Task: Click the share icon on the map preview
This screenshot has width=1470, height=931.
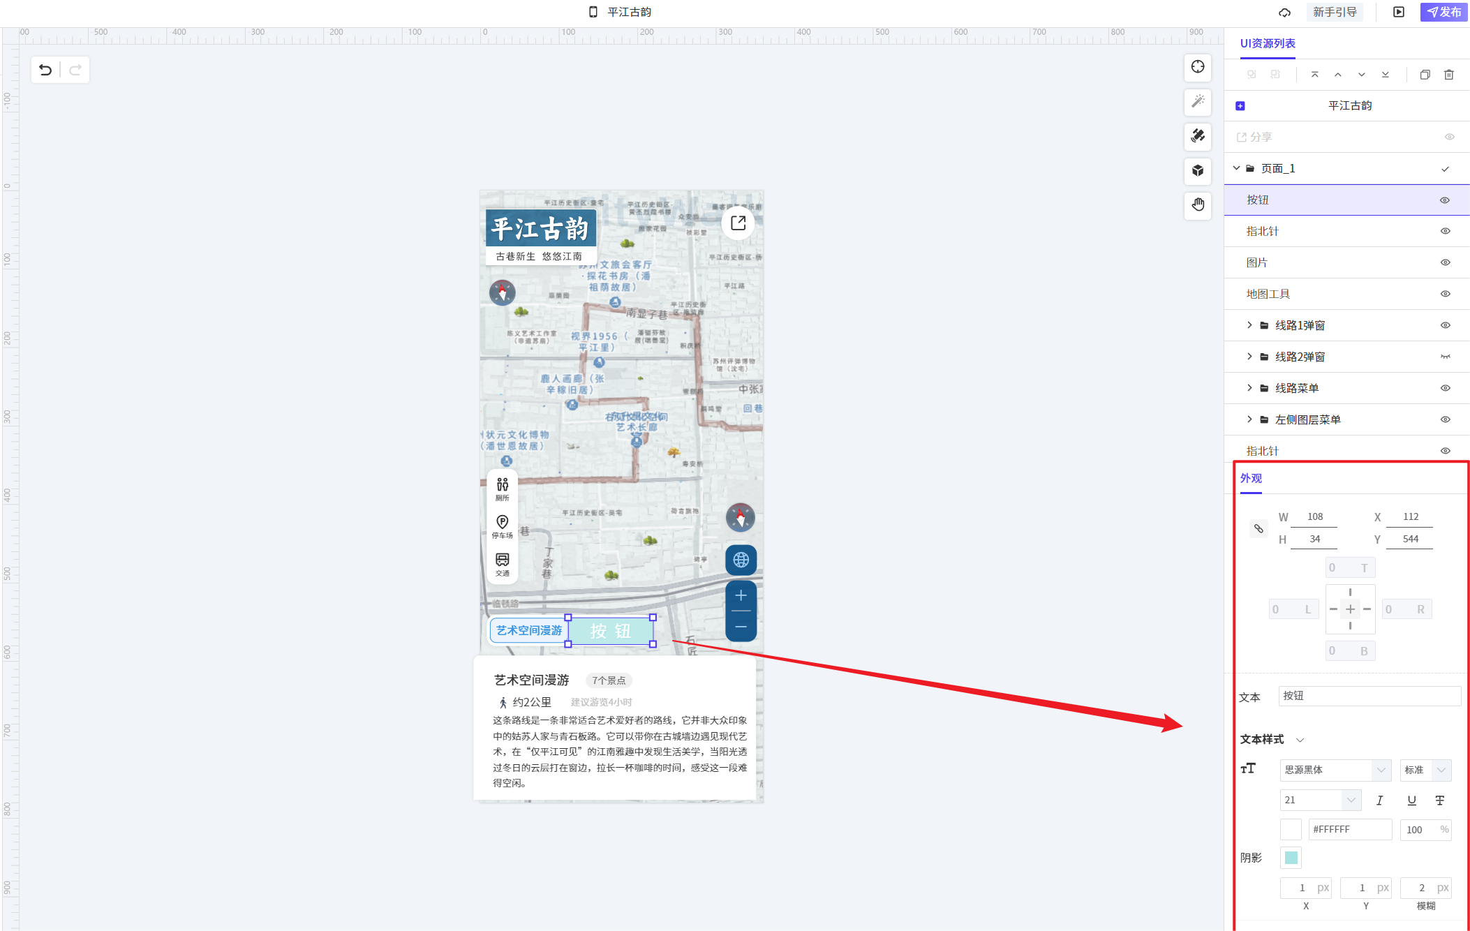Action: tap(738, 223)
